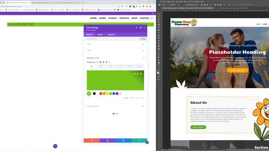Select Photoshop Crop tool
Image resolution: width=269 pixels, height=151 pixels.
pyautogui.click(x=159, y=22)
